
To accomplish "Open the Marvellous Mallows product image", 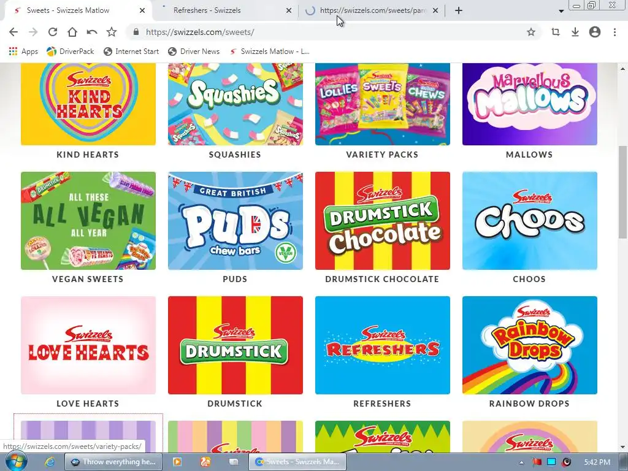I will (529, 104).
